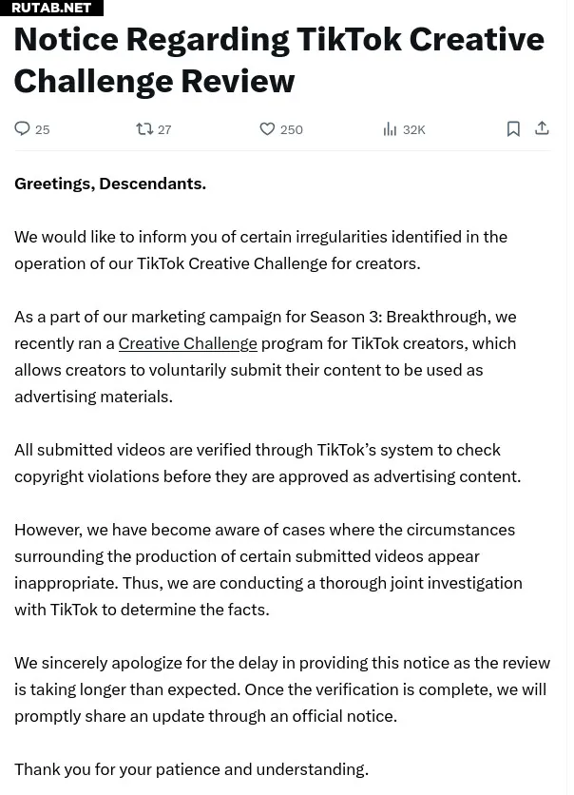Click the 'irregularities identified' opening paragraph

coord(260,250)
